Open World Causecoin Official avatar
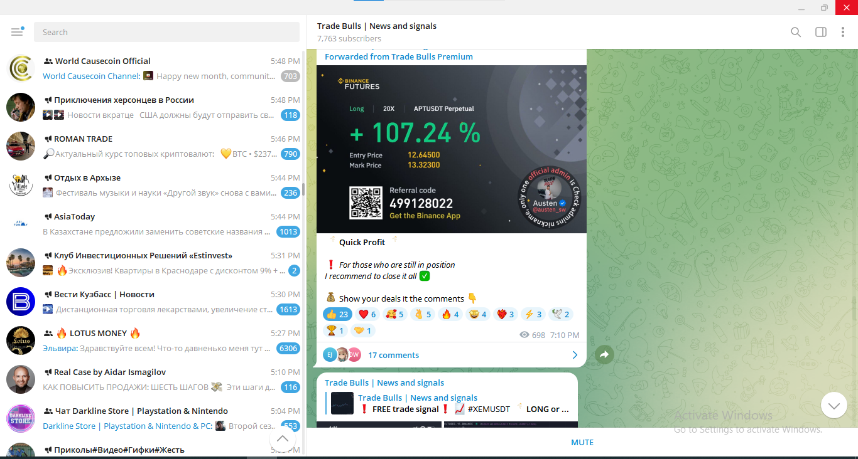This screenshot has height=459, width=858. (21, 68)
